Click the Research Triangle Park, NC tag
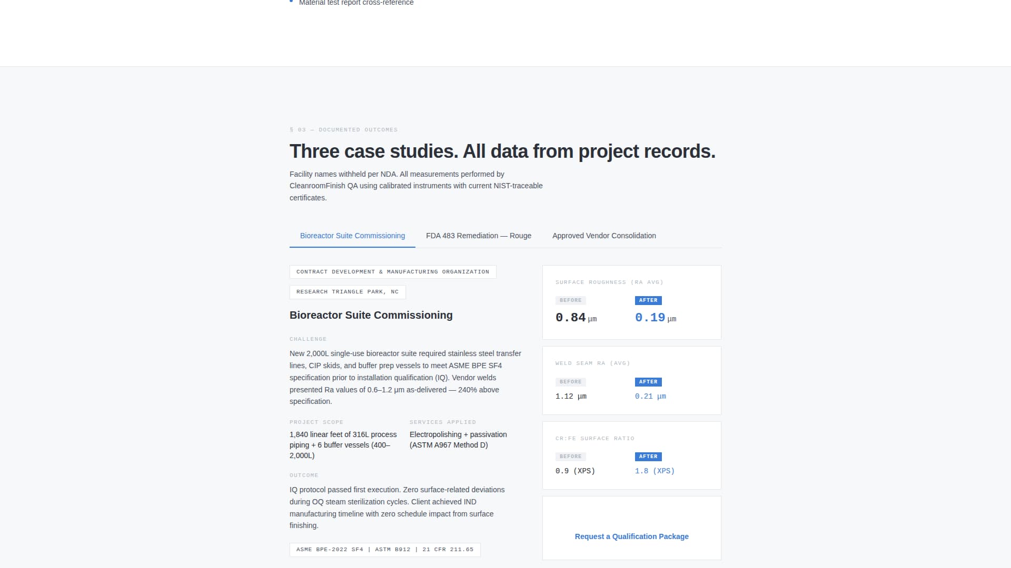 point(348,292)
